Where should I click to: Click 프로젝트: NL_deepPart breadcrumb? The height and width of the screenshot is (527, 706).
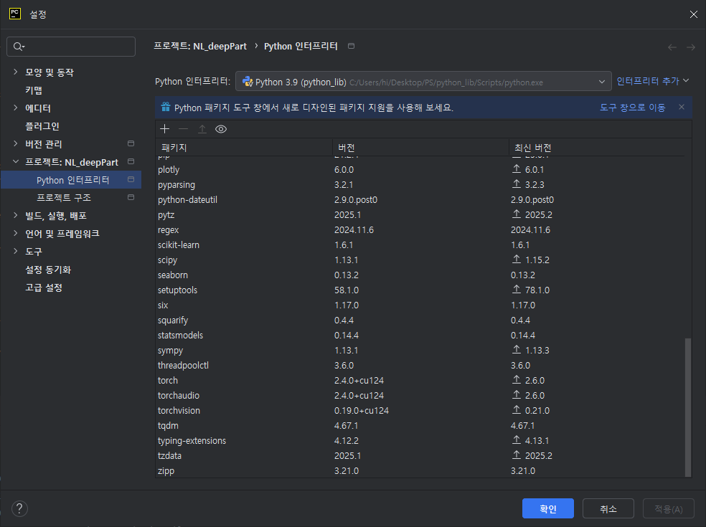click(x=200, y=46)
